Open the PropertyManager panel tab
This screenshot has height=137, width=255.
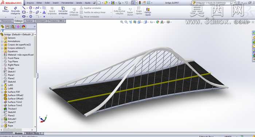point(8,27)
